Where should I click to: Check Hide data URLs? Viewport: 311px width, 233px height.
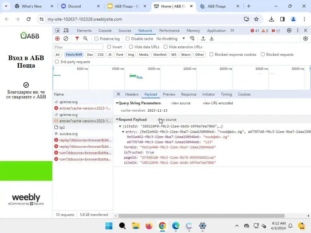click(131, 47)
